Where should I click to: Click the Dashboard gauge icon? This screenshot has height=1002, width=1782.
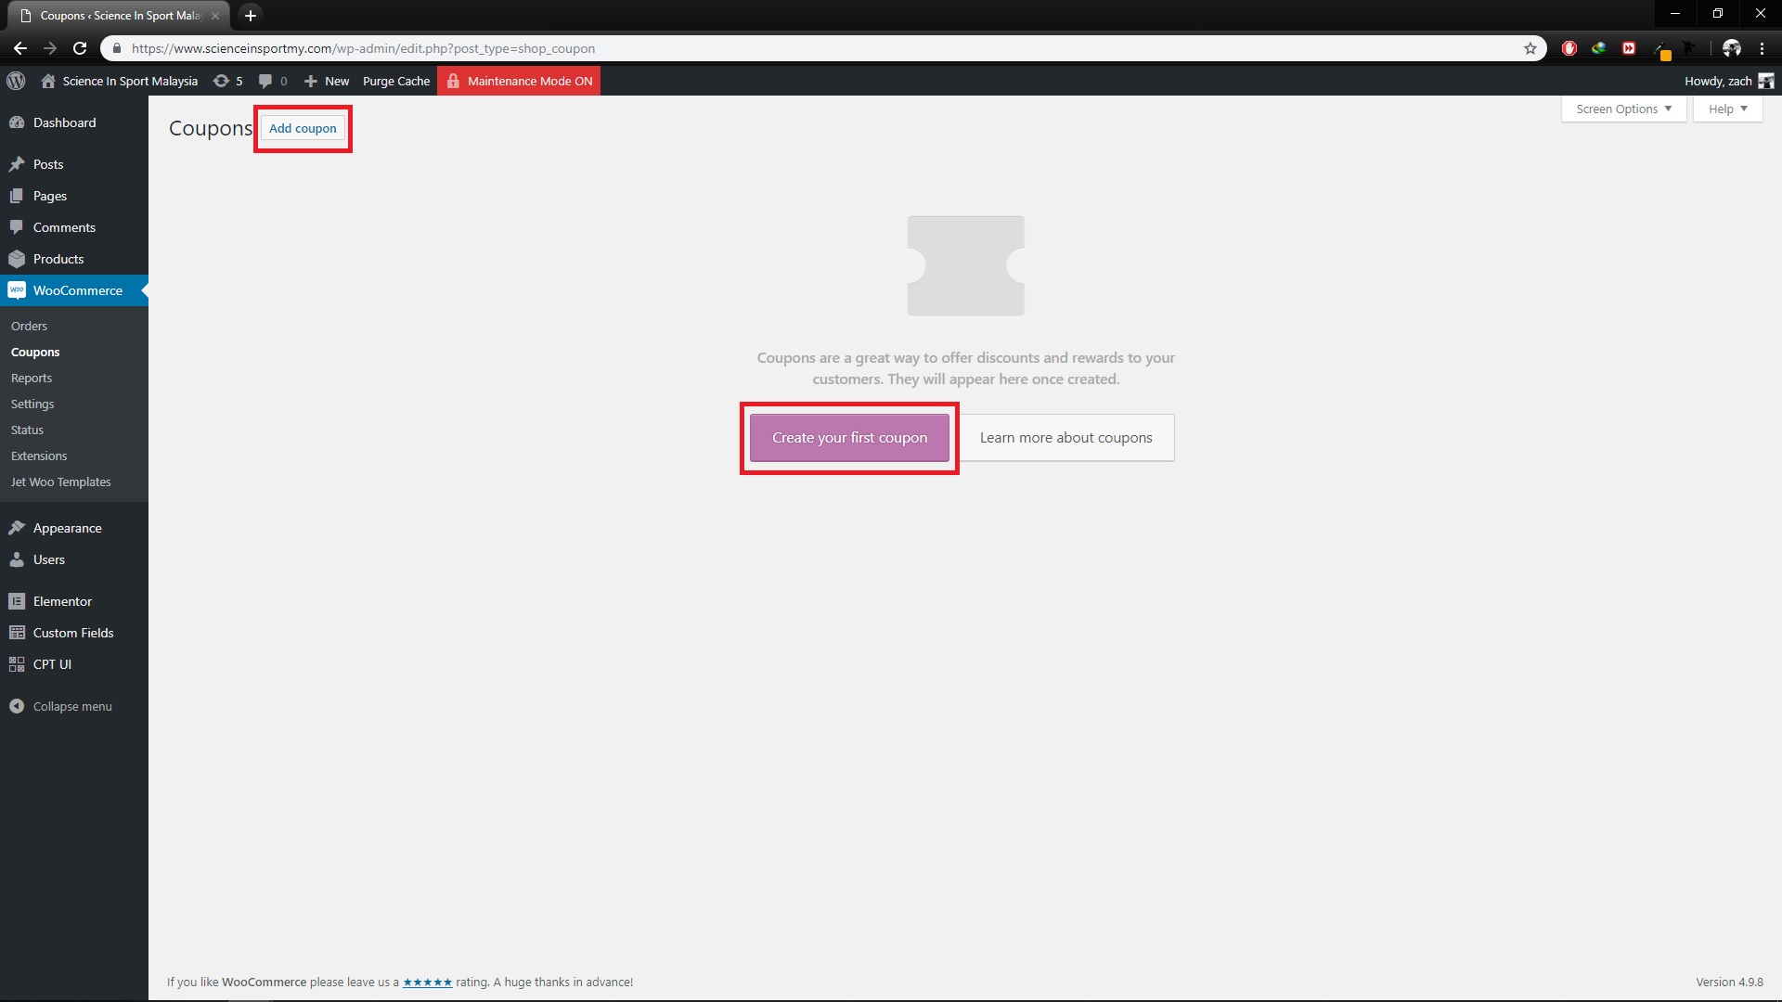point(17,122)
